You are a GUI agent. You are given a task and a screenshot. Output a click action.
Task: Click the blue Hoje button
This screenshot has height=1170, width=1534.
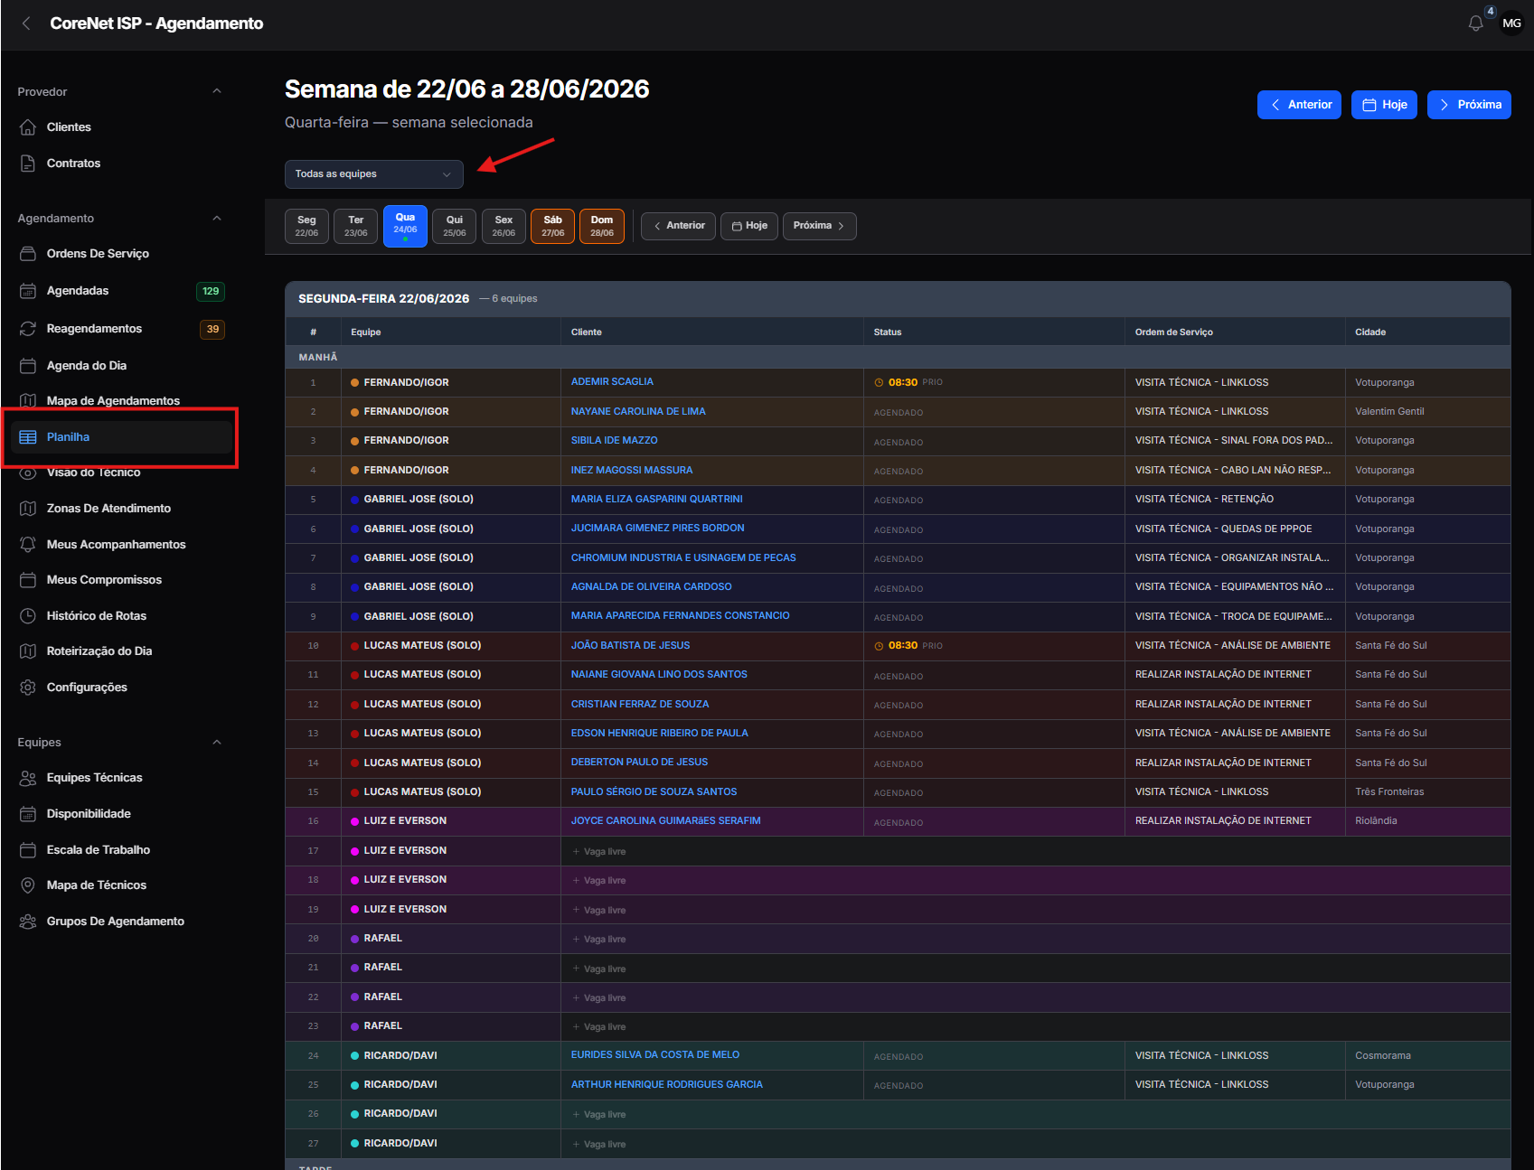pyautogui.click(x=1384, y=105)
